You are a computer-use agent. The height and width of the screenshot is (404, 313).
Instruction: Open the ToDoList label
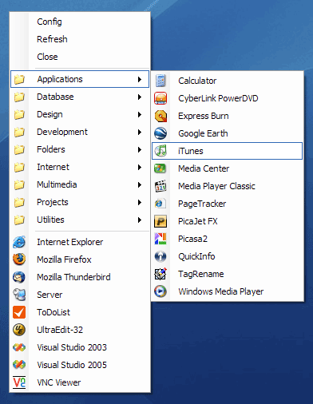53,312
